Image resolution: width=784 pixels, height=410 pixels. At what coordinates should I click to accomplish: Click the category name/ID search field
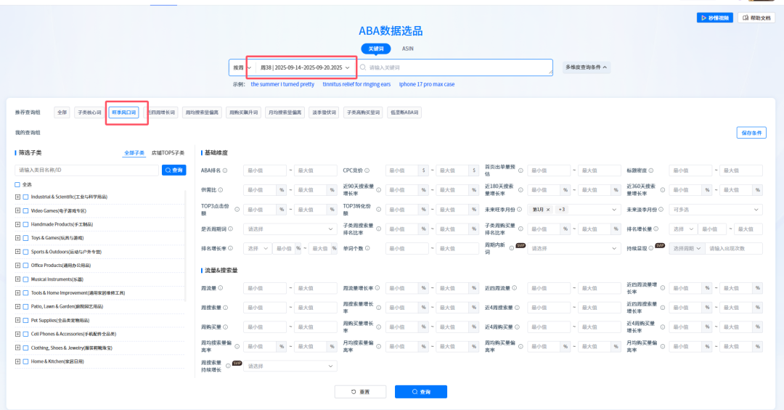86,171
